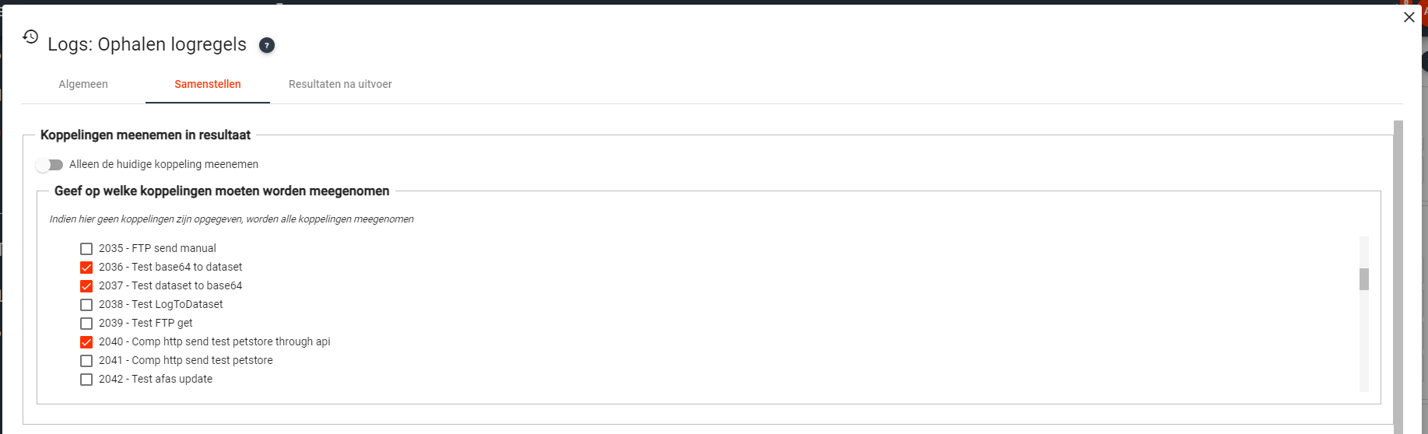Click the help question mark icon

[x=267, y=45]
